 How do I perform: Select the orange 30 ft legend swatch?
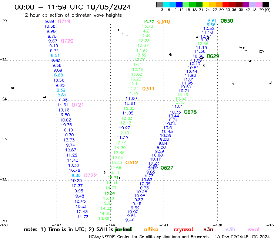pyautogui.click(x=219, y=4)
